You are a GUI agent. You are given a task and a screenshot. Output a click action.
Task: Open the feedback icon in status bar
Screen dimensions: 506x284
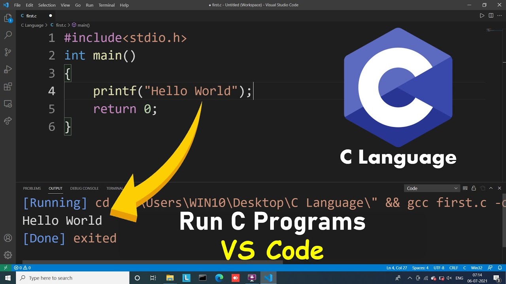point(490,268)
